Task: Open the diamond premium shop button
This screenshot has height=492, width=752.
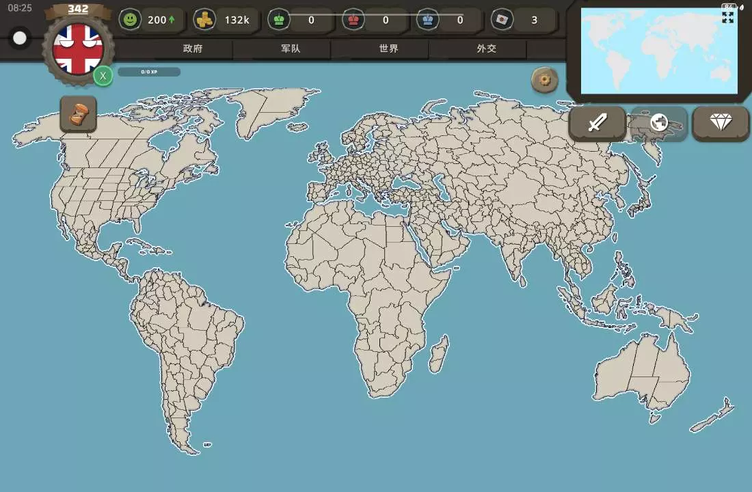Action: tap(721, 123)
